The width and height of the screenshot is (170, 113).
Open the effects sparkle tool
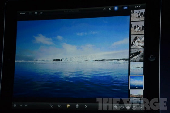pos(140,108)
